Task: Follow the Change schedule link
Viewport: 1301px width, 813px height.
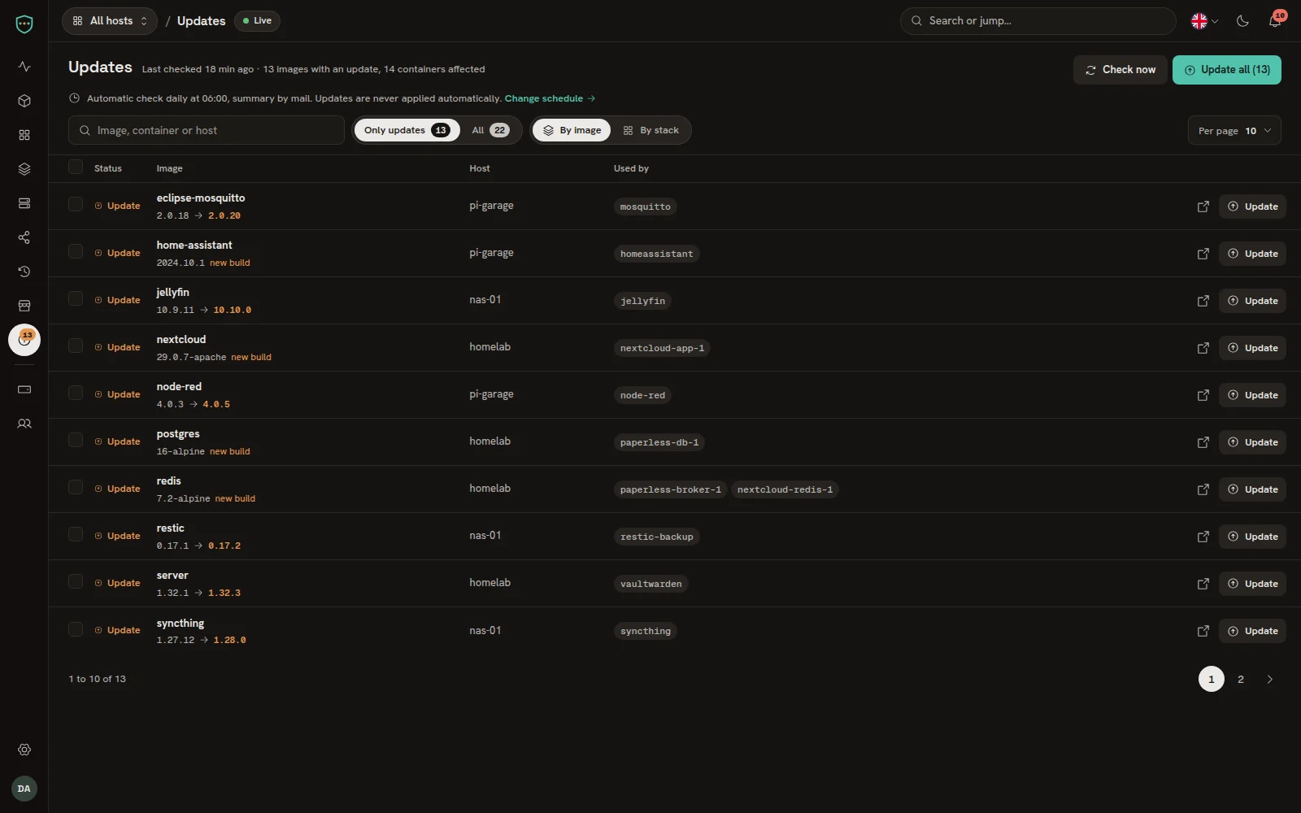Action: click(x=550, y=98)
